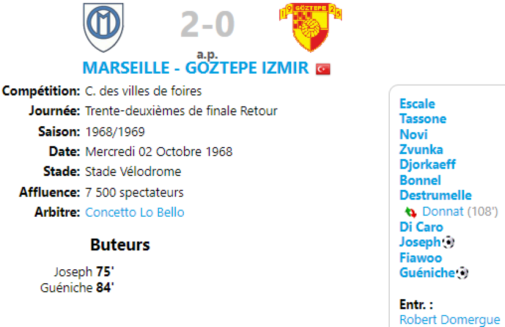Open Novi's player page
505x327 pixels.
pos(413,135)
